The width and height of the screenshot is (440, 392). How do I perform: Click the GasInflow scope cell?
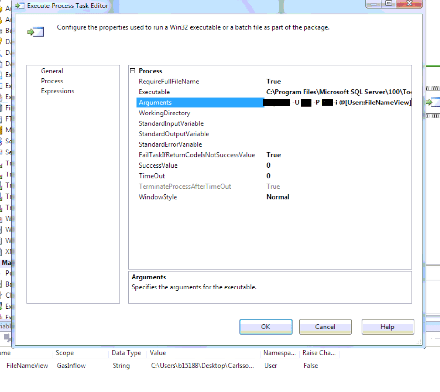pyautogui.click(x=71, y=366)
